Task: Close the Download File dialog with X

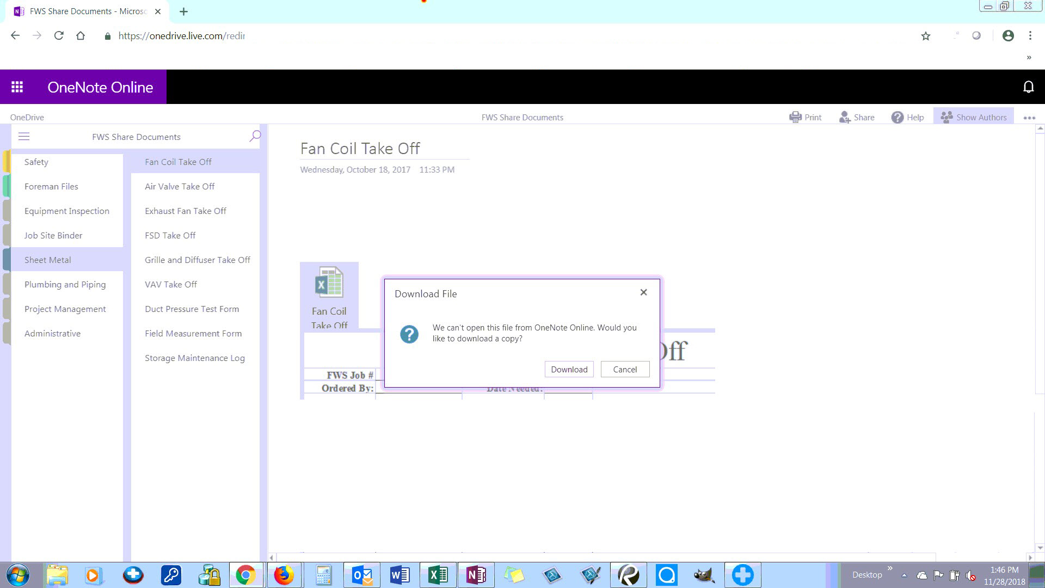Action: pos(643,292)
